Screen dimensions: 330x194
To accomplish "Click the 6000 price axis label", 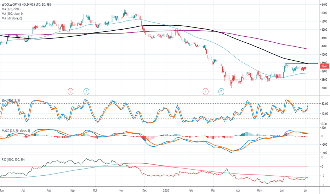I will [324, 13].
